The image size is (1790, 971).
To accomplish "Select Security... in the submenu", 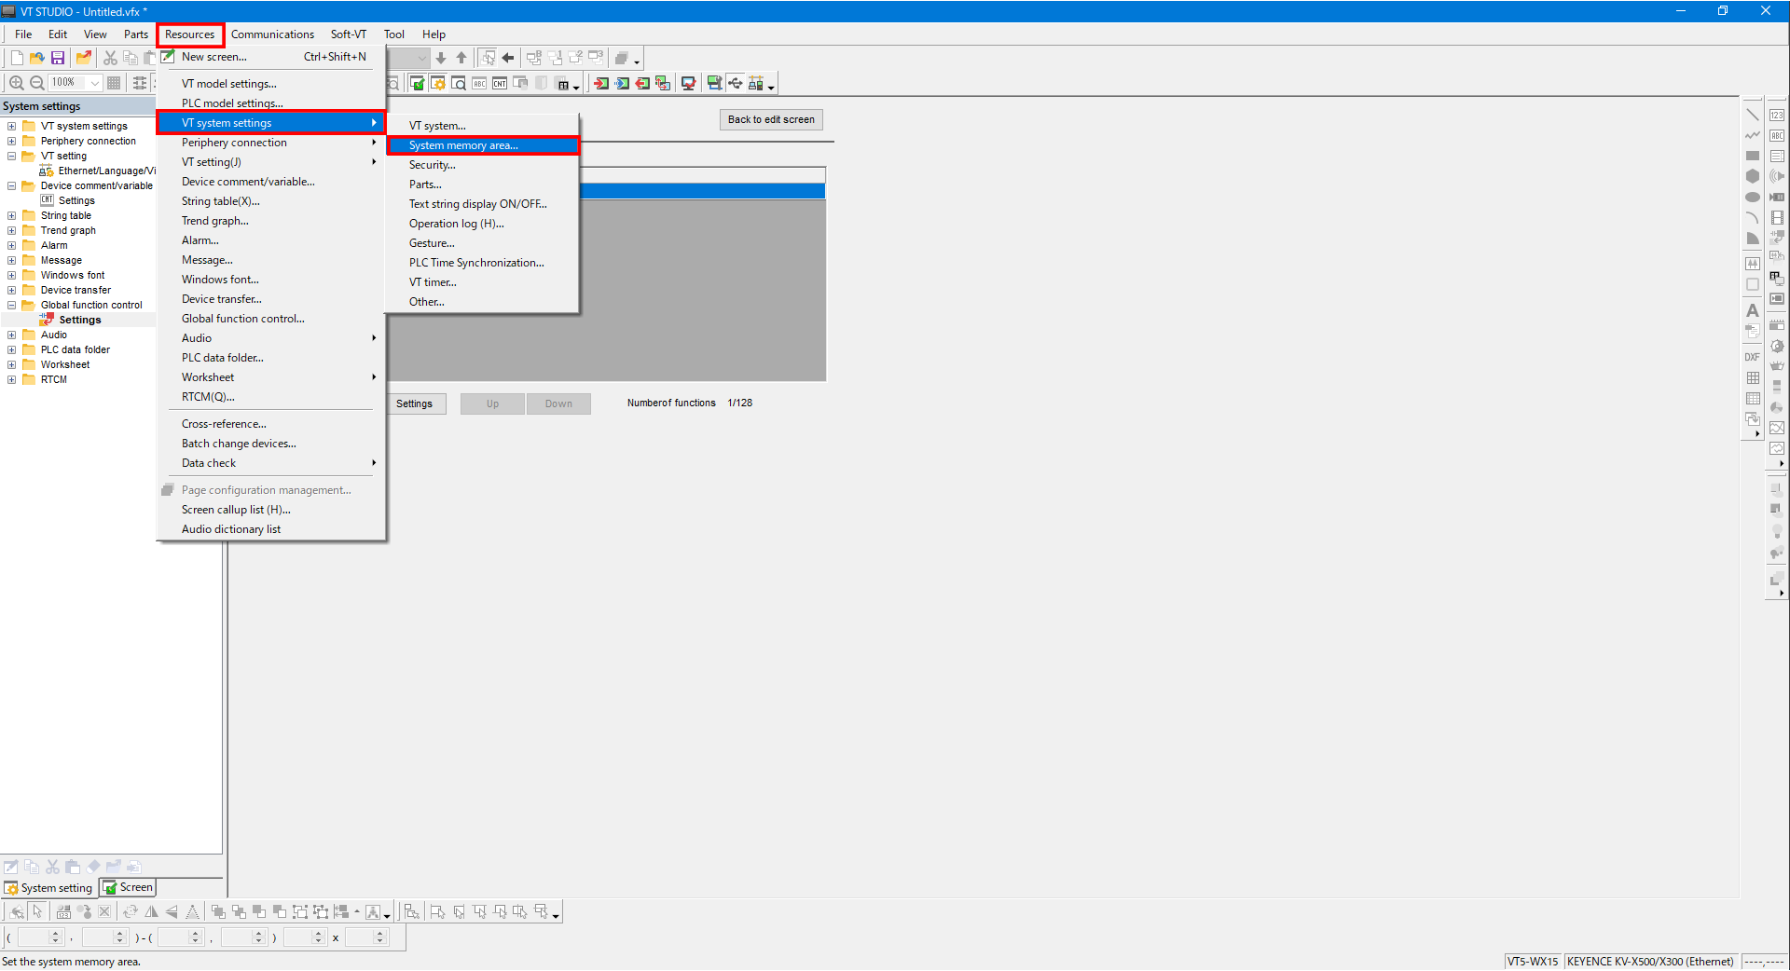I will pyautogui.click(x=433, y=165).
